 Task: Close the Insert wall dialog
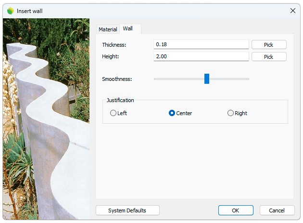click(292, 11)
